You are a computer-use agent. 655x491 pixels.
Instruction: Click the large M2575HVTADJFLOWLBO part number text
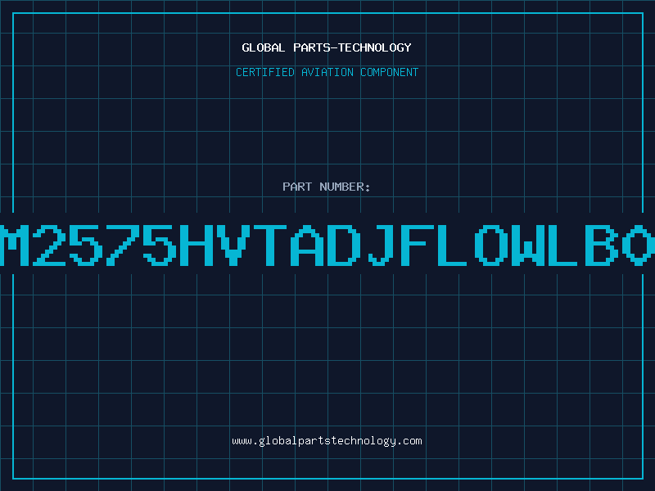327,245
